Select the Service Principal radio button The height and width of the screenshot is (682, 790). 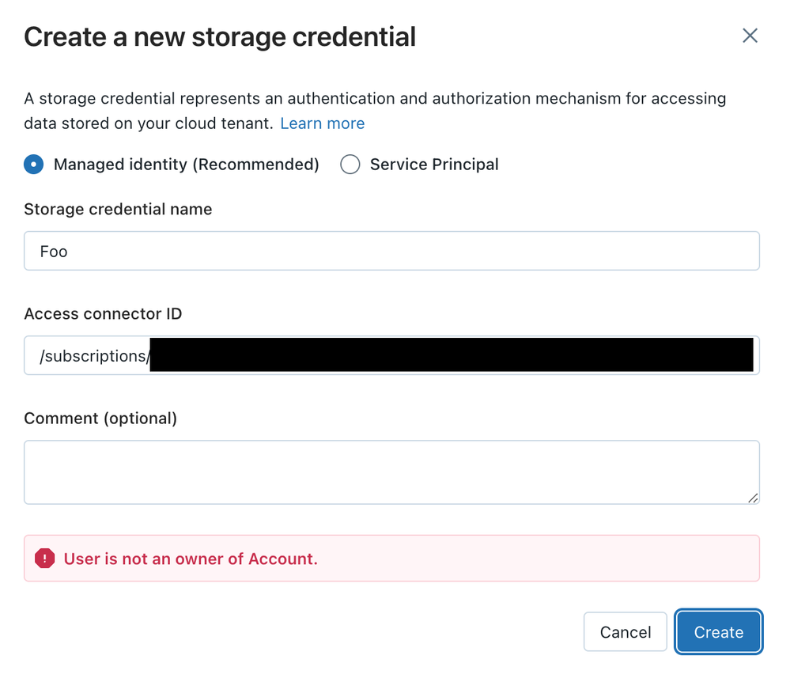tap(350, 165)
